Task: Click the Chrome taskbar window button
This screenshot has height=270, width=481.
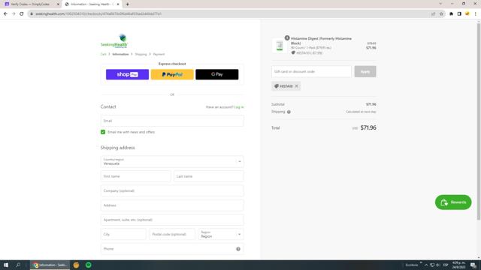Action: [x=50, y=265]
